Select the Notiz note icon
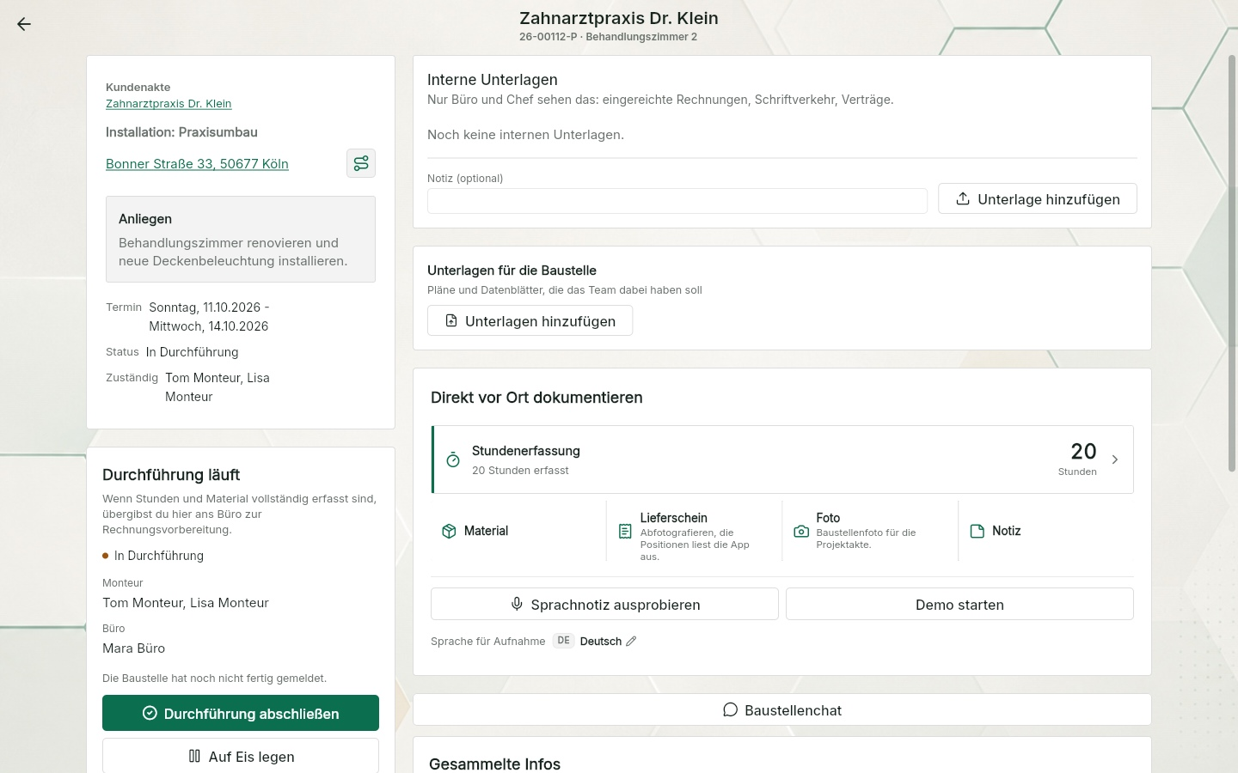The width and height of the screenshot is (1238, 773). click(x=978, y=532)
